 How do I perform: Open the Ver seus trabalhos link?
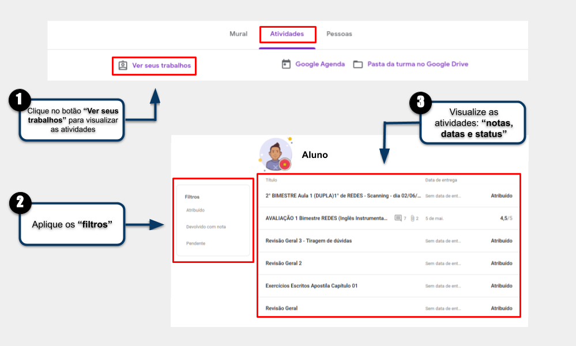161,65
